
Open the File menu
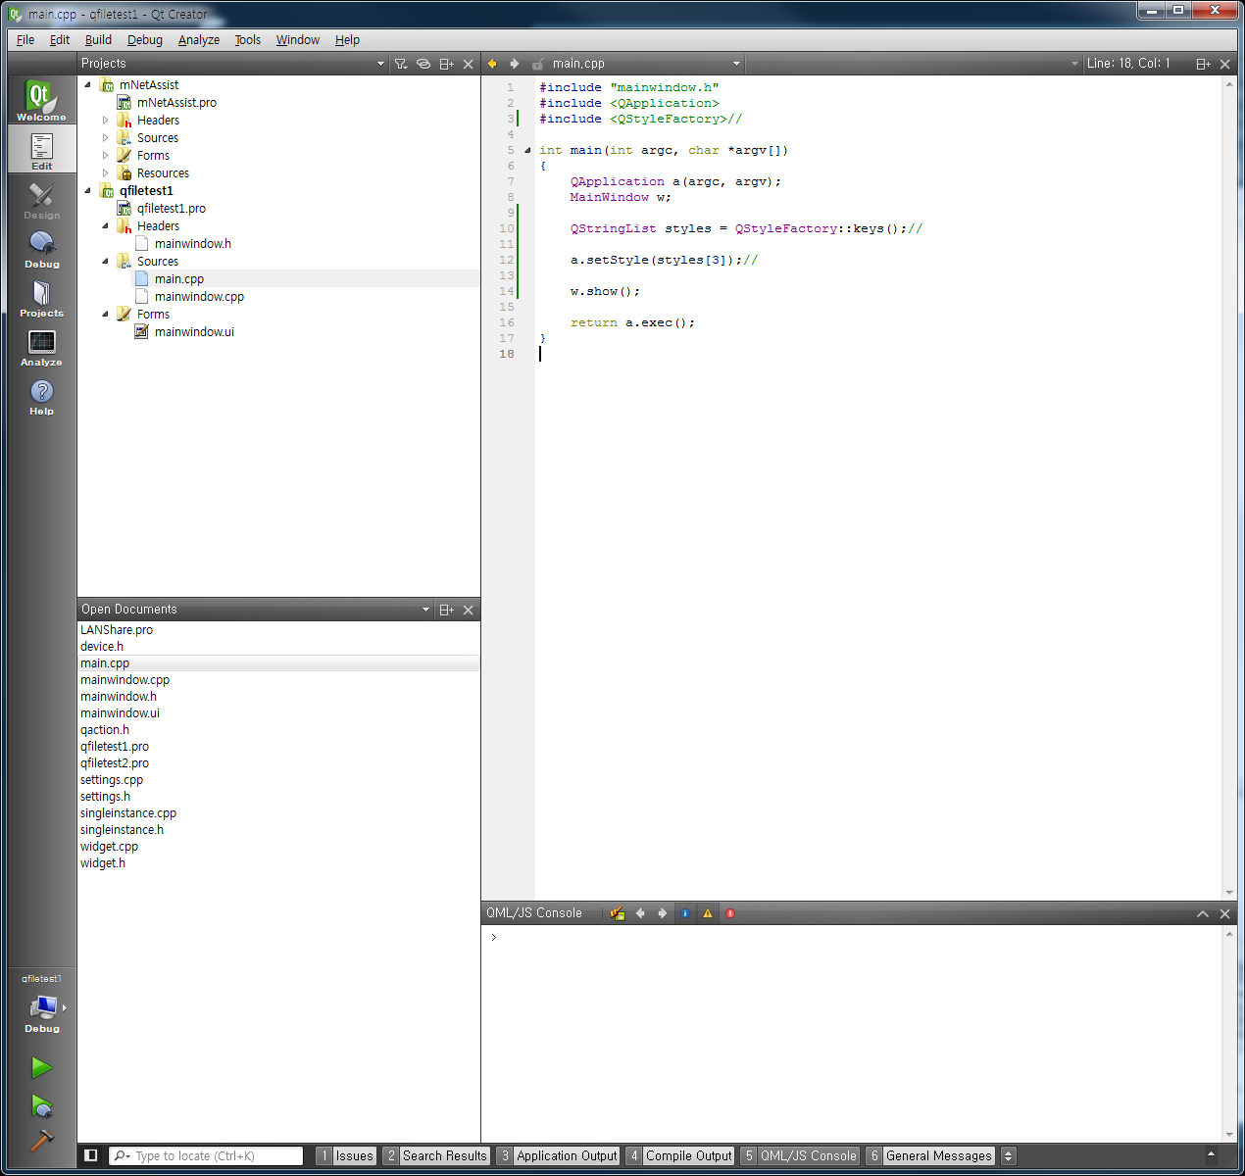click(25, 40)
